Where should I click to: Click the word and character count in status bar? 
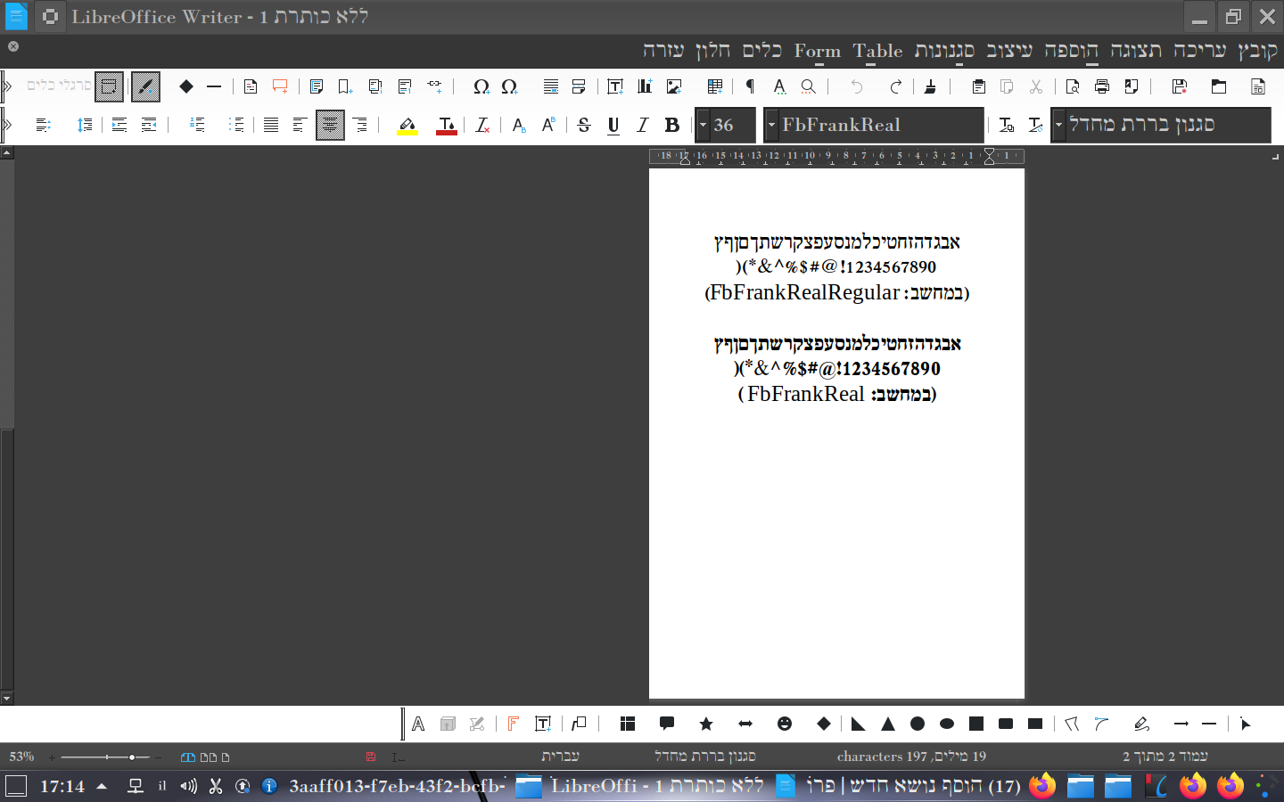pos(910,757)
